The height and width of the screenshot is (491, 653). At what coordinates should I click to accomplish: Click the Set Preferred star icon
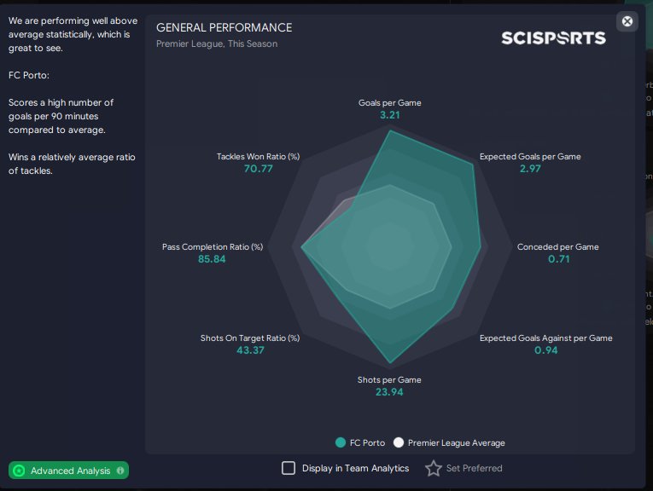tap(433, 468)
